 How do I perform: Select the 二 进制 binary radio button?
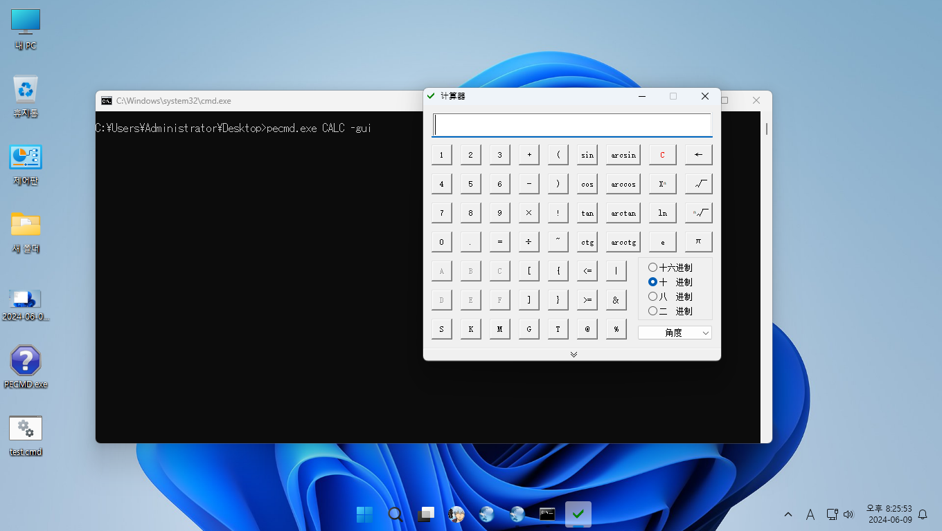670,311
